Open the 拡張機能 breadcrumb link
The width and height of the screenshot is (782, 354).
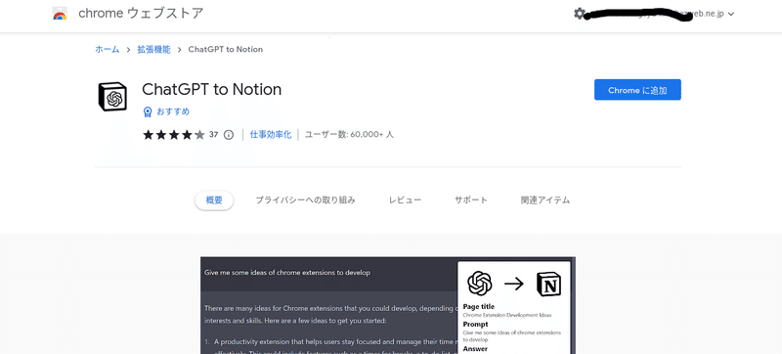click(153, 49)
